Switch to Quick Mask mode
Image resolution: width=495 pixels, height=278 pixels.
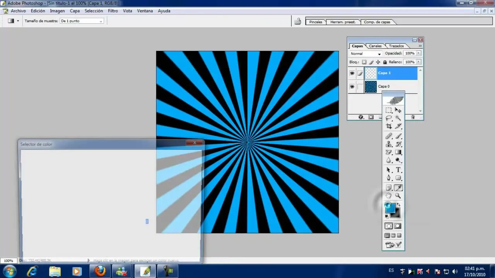click(398, 226)
